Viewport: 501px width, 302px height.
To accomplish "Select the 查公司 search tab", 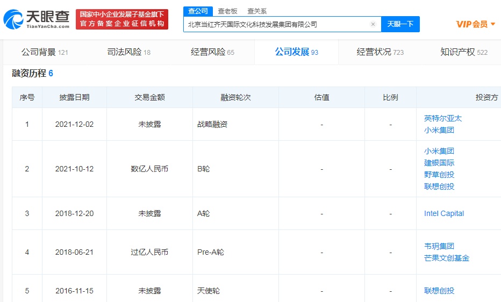I will click(196, 11).
